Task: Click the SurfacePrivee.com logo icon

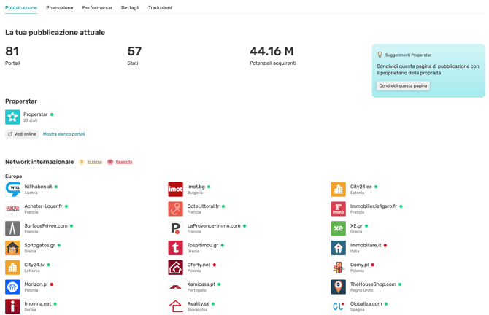Action: pos(12,228)
